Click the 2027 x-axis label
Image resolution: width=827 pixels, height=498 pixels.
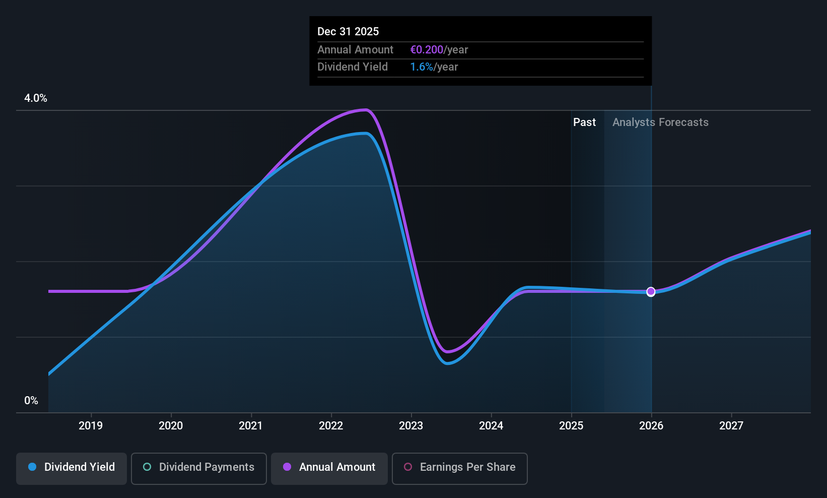click(731, 426)
